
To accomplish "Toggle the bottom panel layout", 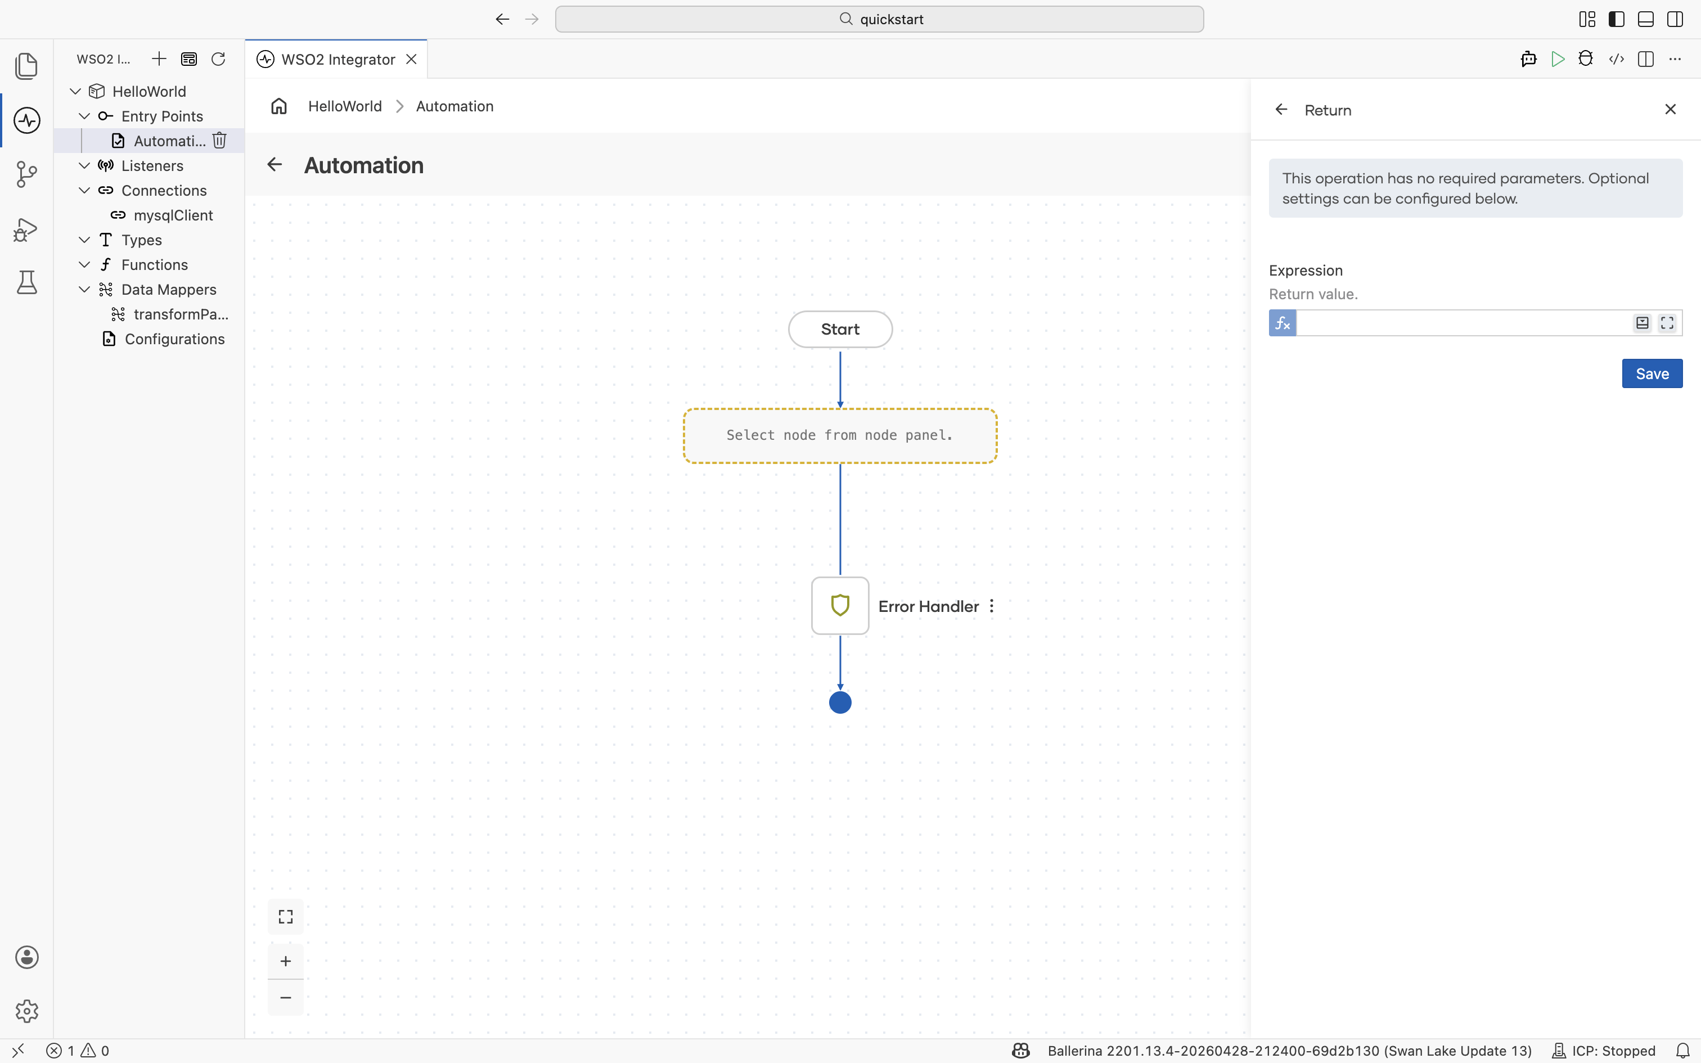I will tap(1645, 19).
